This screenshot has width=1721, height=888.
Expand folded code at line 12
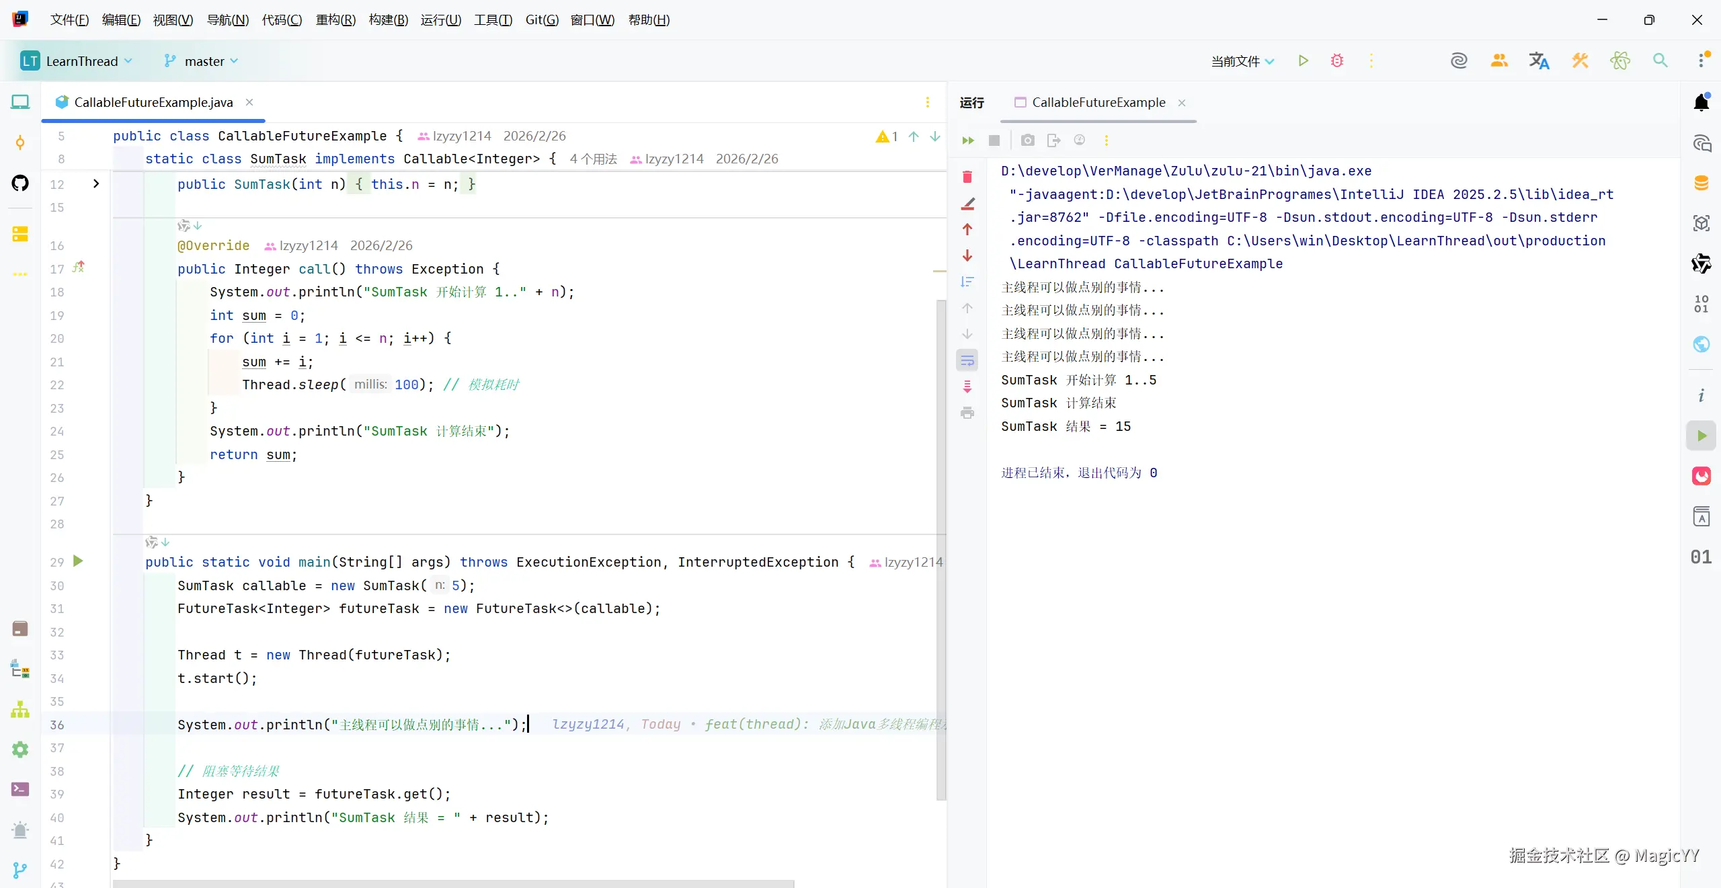coord(96,184)
